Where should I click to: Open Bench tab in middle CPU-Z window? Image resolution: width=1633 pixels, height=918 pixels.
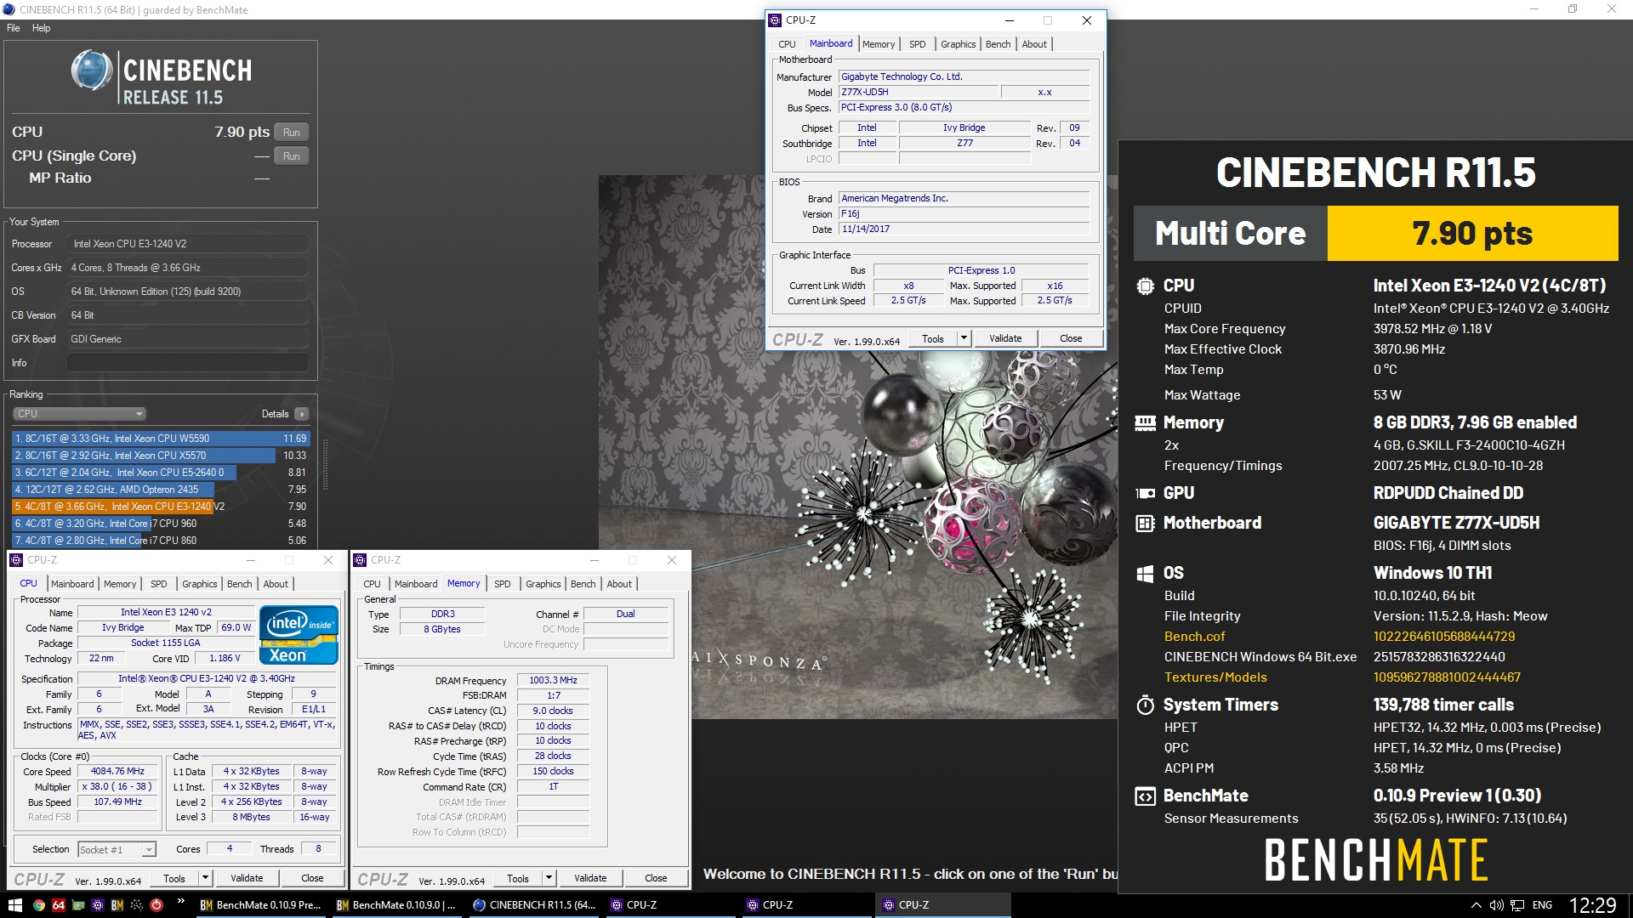(583, 584)
